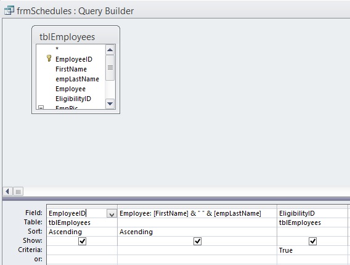
Task: Click the field list scroll down arrow
Action: (x=110, y=104)
